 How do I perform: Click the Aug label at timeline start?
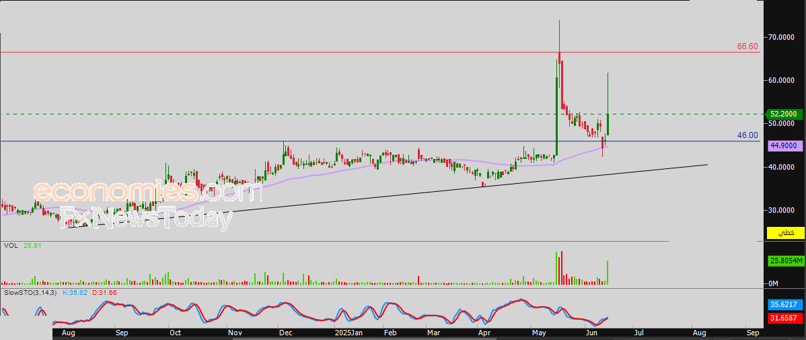(x=68, y=333)
